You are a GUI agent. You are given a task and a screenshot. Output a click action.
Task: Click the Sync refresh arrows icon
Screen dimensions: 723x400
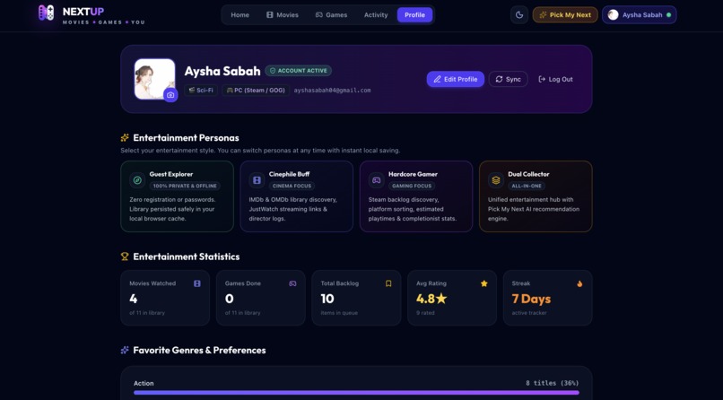coord(499,79)
